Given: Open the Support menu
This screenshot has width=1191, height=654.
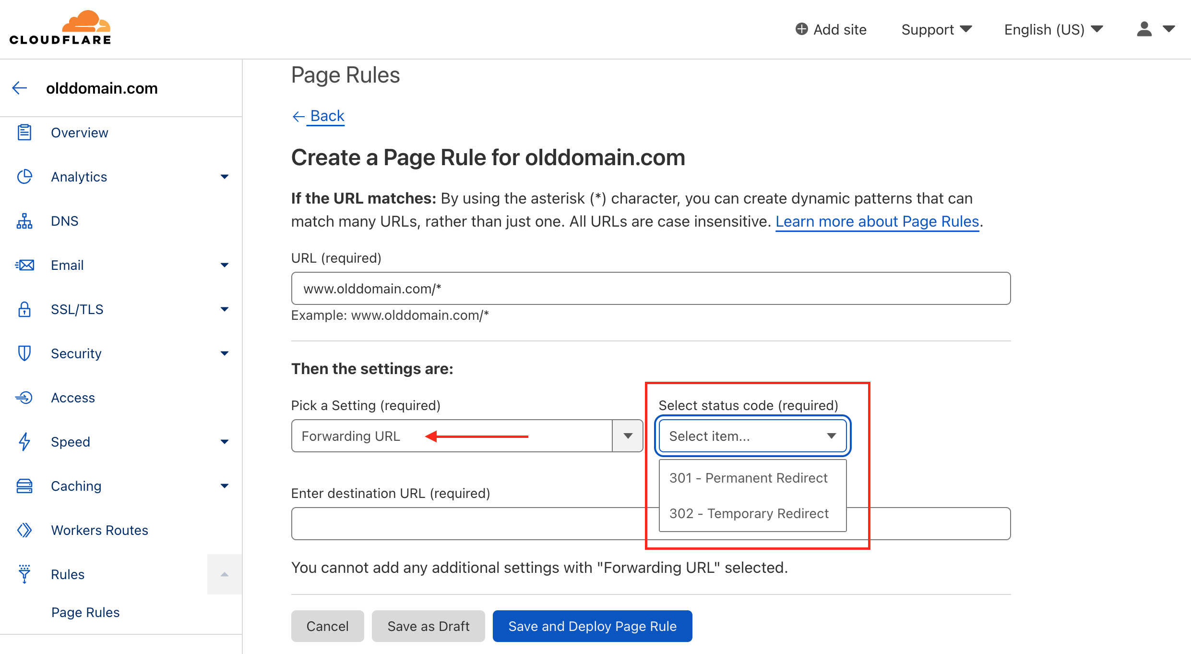Looking at the screenshot, I should coord(936,29).
